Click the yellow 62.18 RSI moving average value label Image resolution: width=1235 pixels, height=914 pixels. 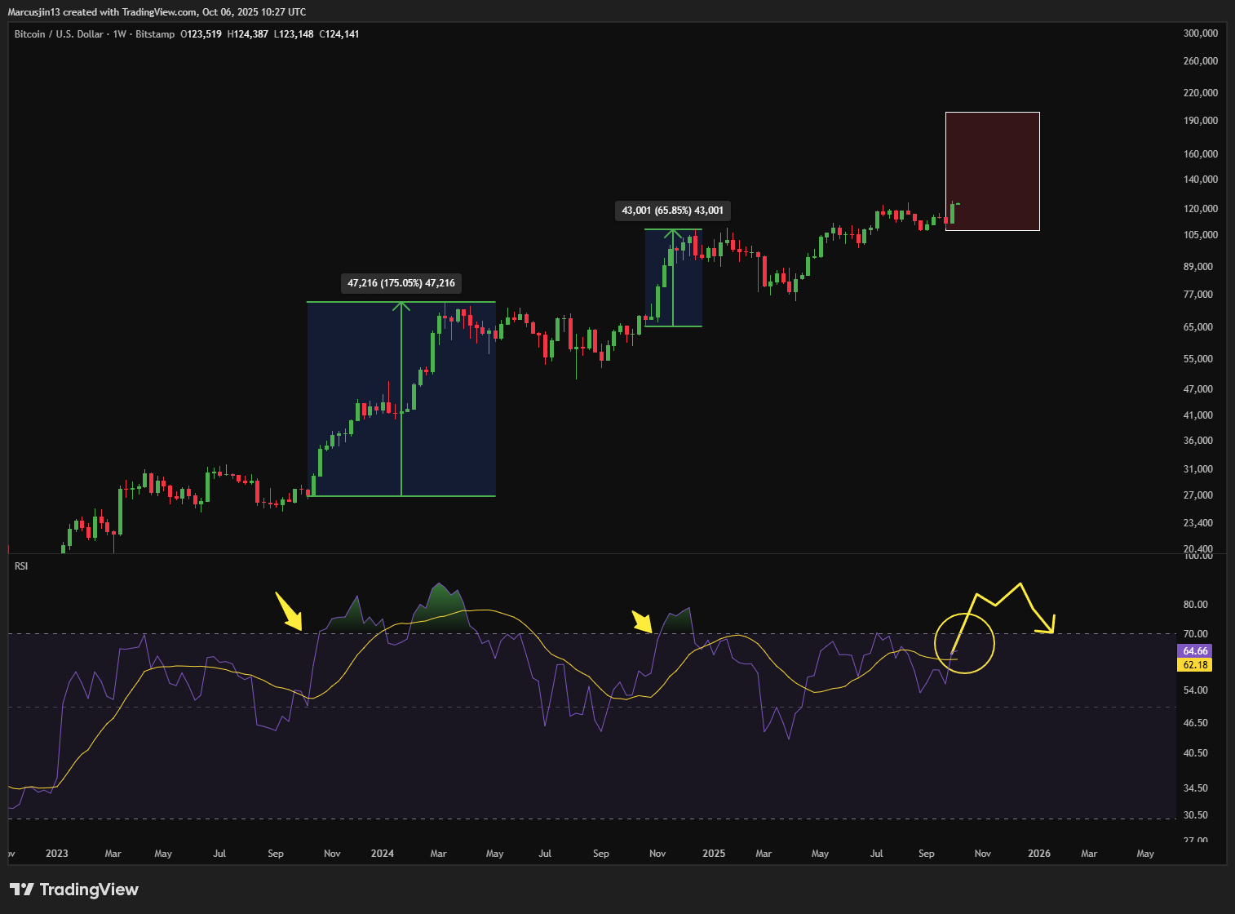click(x=1195, y=665)
